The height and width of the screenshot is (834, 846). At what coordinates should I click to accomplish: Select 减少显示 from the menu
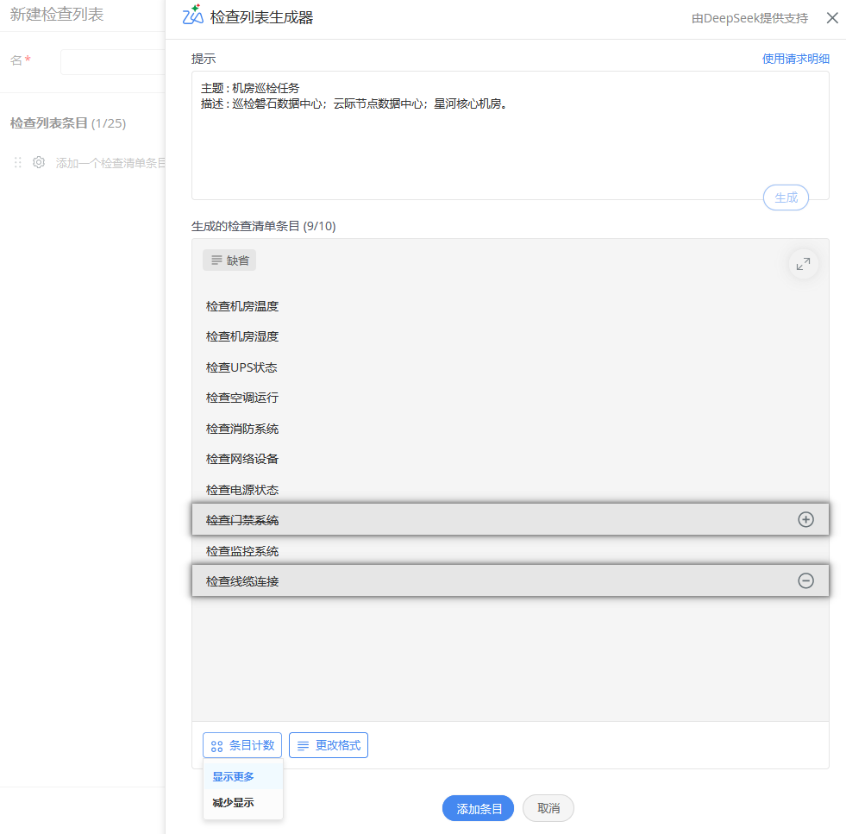click(234, 803)
